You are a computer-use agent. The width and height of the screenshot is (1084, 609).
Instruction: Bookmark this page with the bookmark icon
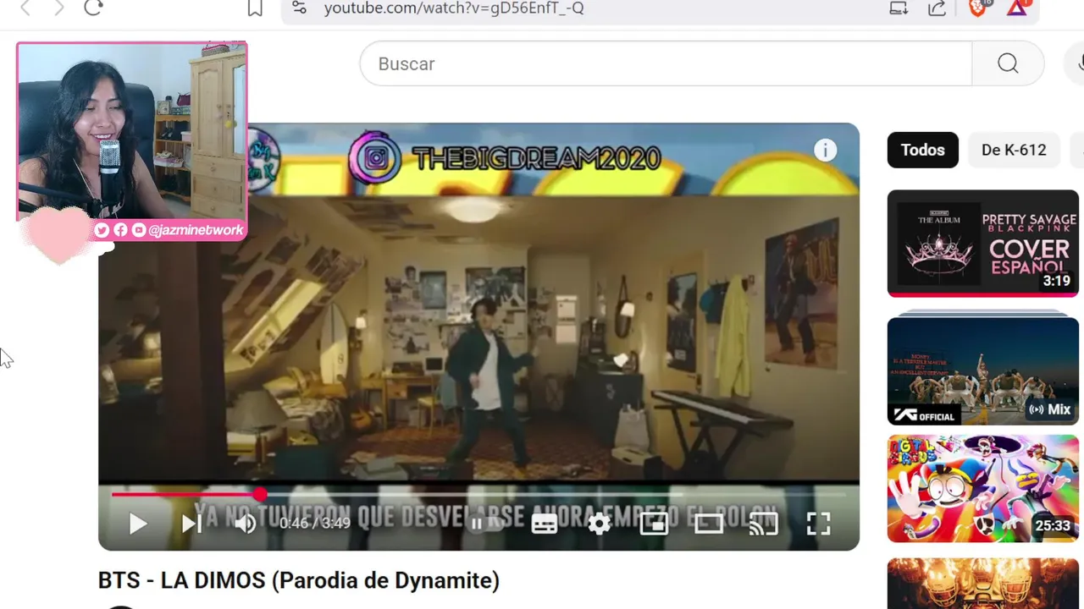point(255,8)
